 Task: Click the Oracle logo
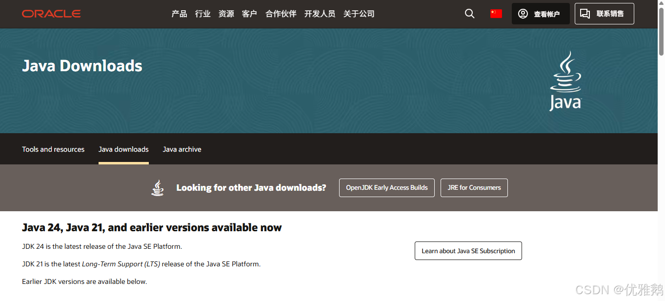[51, 14]
